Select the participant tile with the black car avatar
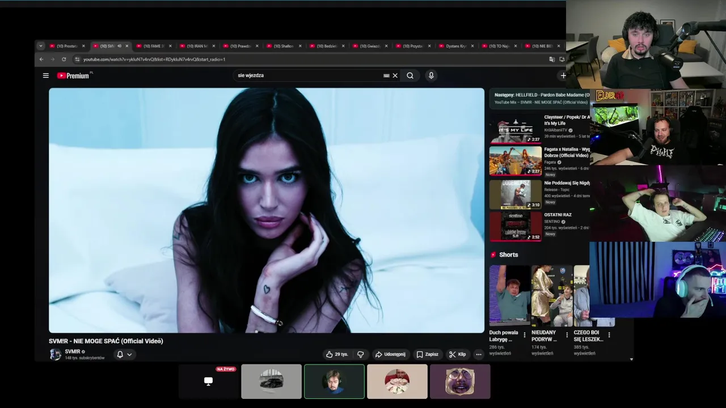This screenshot has width=726, height=408. click(x=271, y=381)
